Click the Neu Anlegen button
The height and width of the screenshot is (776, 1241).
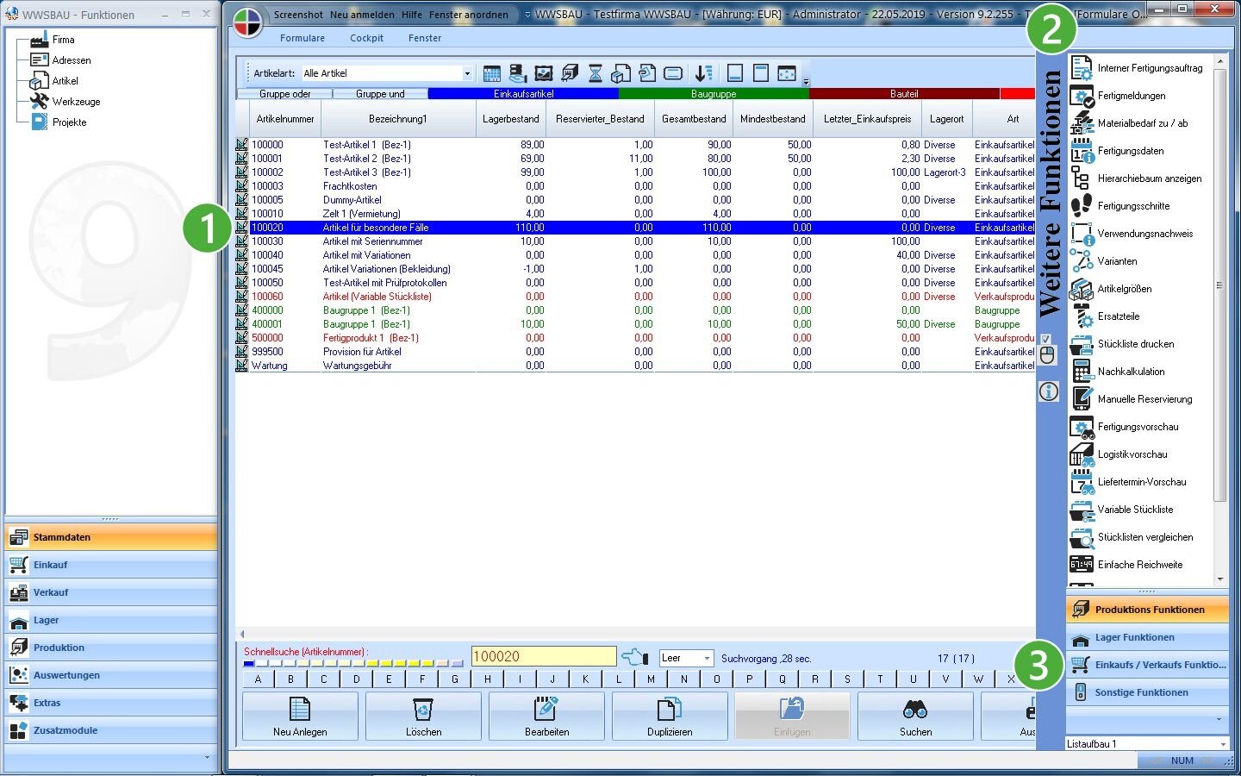[300, 716]
